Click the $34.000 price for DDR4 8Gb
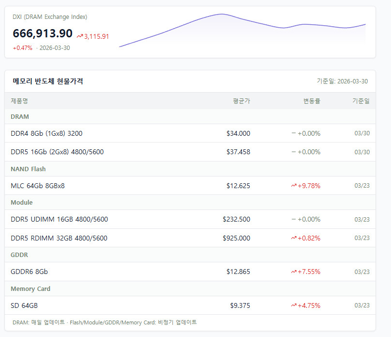Screen dimensions: 391x337 coord(239,133)
